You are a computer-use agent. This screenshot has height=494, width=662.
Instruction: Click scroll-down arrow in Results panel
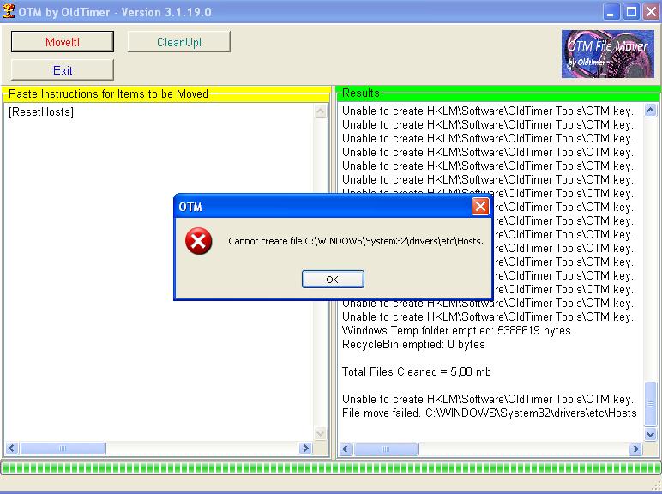(650, 435)
